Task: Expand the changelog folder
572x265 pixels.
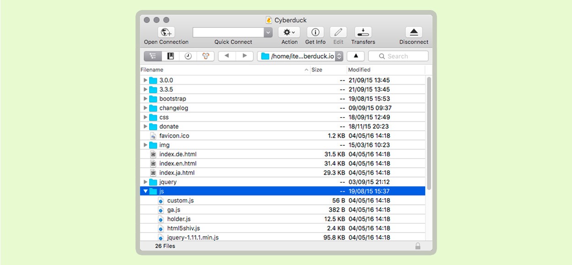Action: pyautogui.click(x=146, y=108)
